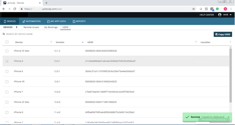Open the pink S profile avatar
Viewport: 235px width, 125px height.
click(225, 9)
